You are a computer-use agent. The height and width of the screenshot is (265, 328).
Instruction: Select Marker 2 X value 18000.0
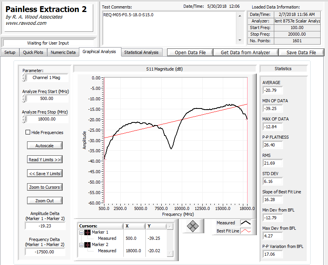133,251
